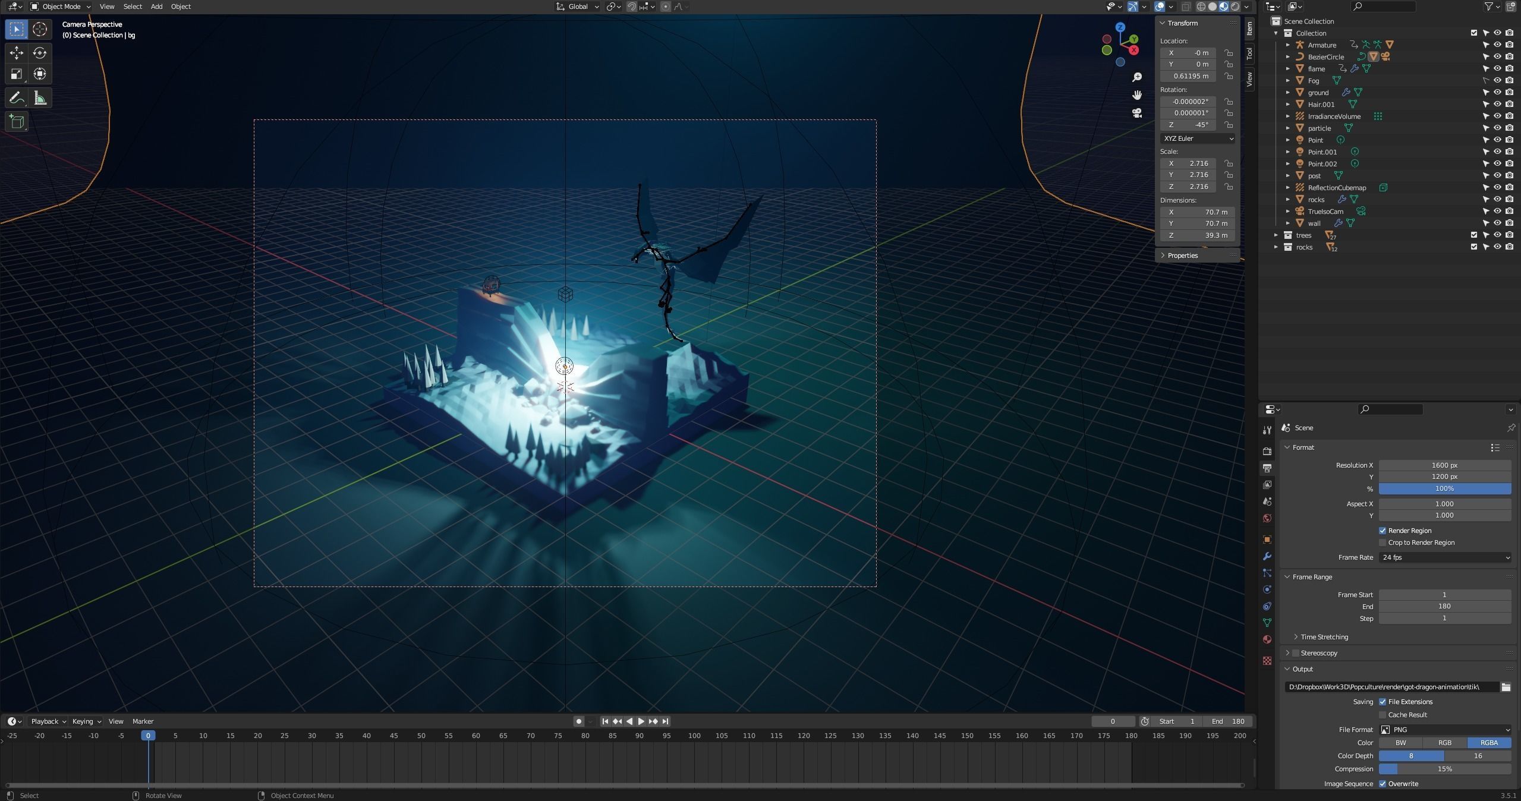The image size is (1521, 801).
Task: Choose the Add Cube tool
Action: [x=17, y=121]
